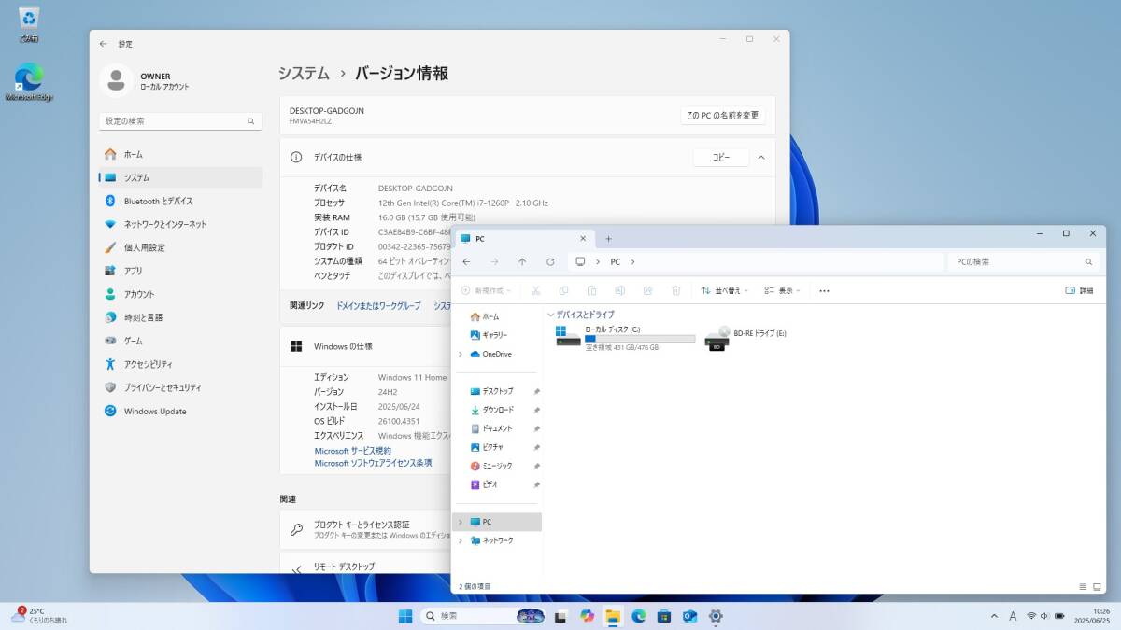Click the delete trash icon in Explorer
Viewport: 1121px width, 630px height.
tap(676, 290)
